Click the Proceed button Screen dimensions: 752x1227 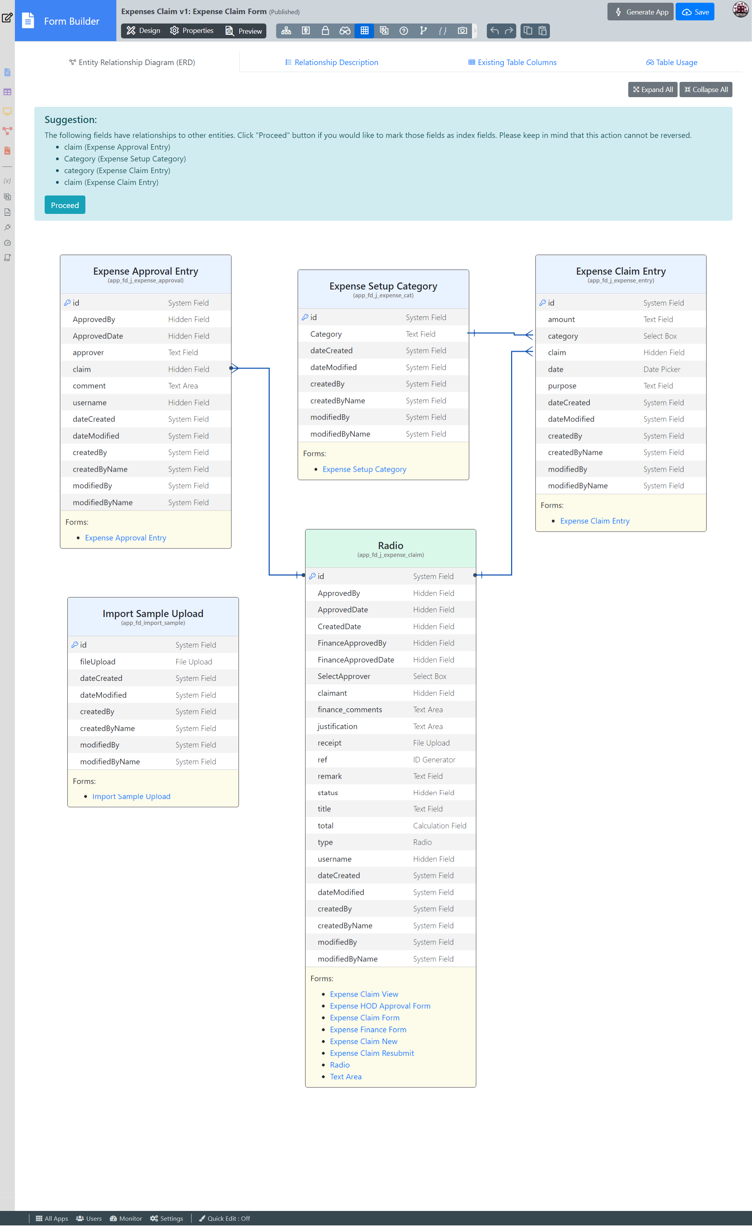[x=65, y=205]
